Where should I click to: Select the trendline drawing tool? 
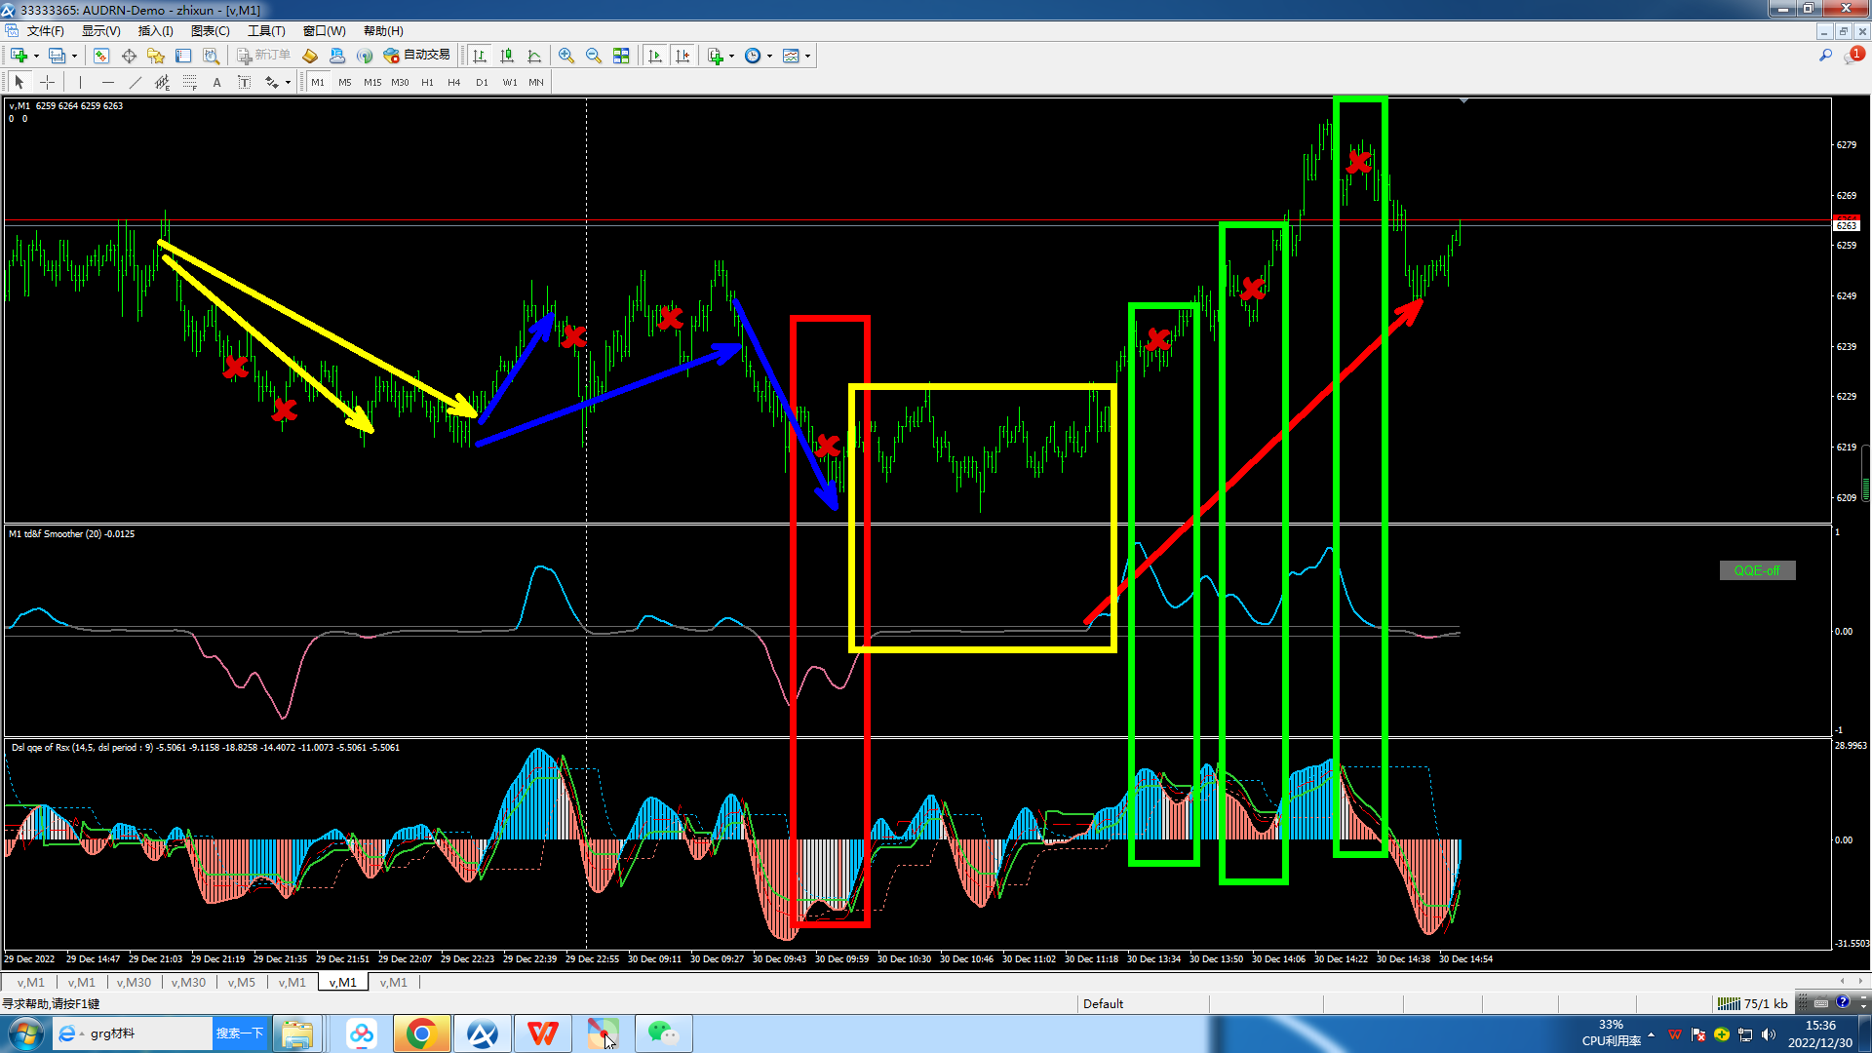coord(135,82)
